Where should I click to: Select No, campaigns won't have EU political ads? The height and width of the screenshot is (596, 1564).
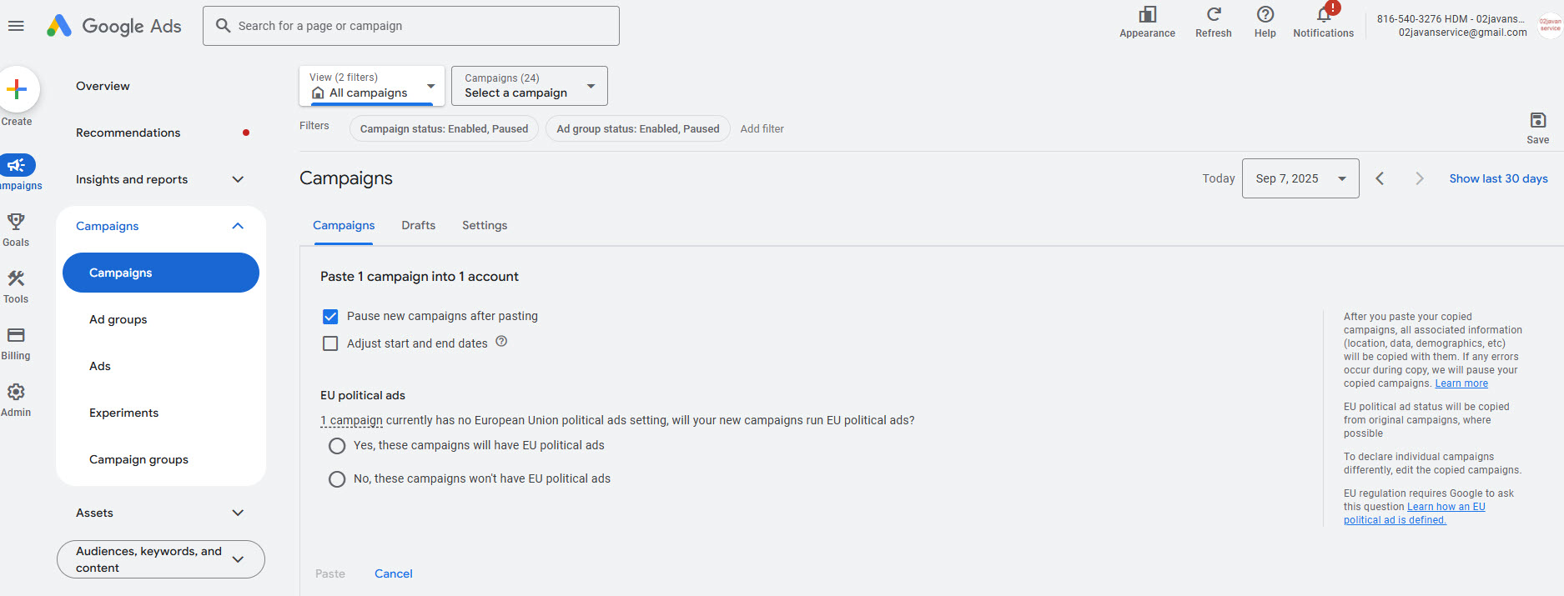tap(337, 479)
